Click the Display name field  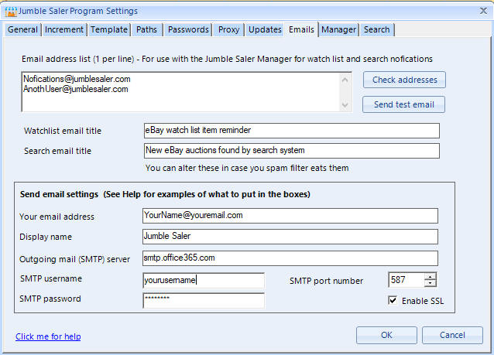(290, 237)
